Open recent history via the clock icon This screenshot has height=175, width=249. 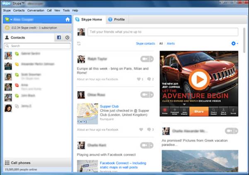[68, 37]
